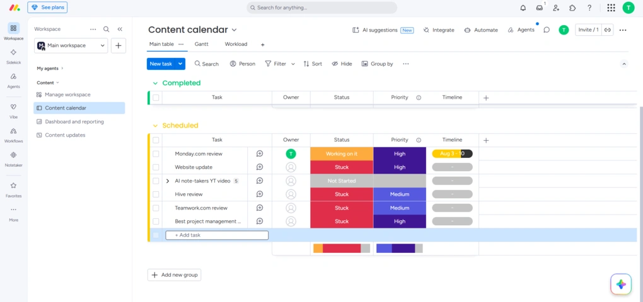The height and width of the screenshot is (302, 643).
Task: Open the inbox tray icon
Action: (x=540, y=8)
